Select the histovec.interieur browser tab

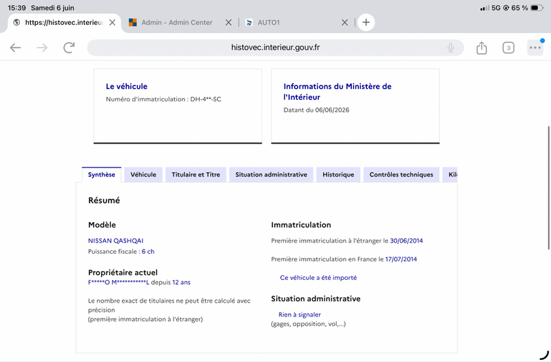pyautogui.click(x=63, y=23)
